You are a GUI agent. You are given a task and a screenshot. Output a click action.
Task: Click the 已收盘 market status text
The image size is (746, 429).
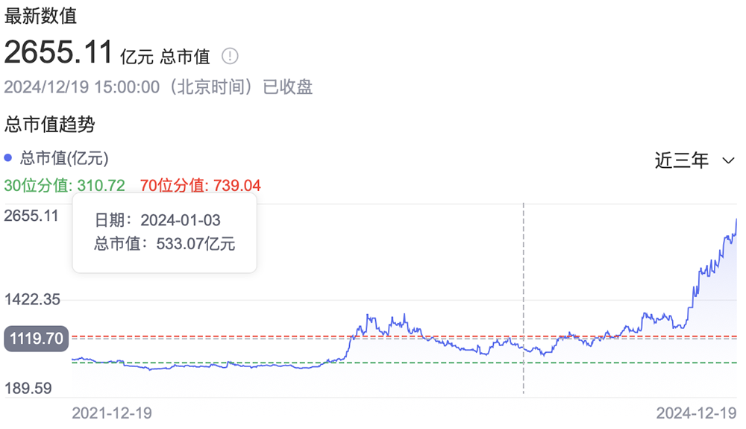tap(288, 87)
